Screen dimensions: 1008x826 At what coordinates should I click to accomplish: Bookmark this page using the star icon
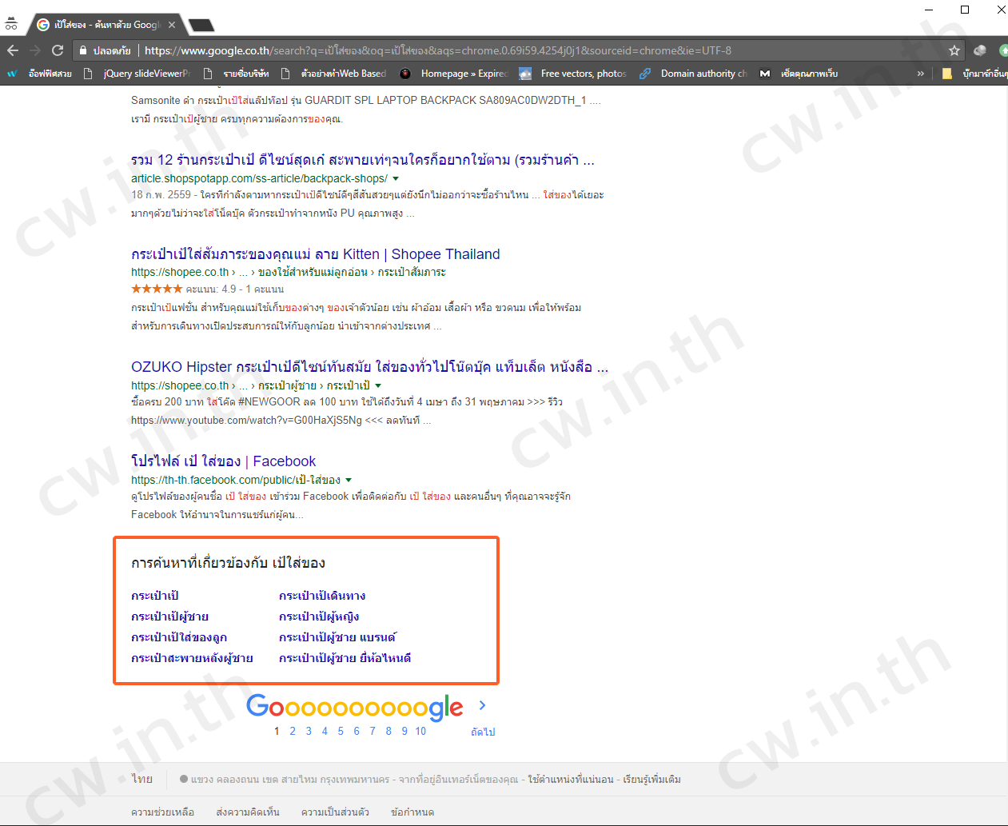pyautogui.click(x=954, y=50)
